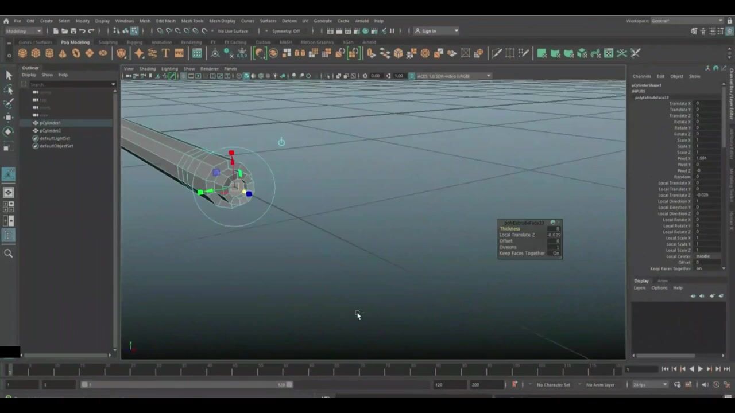
Task: Open the viewport Shading menu
Action: pyautogui.click(x=148, y=69)
